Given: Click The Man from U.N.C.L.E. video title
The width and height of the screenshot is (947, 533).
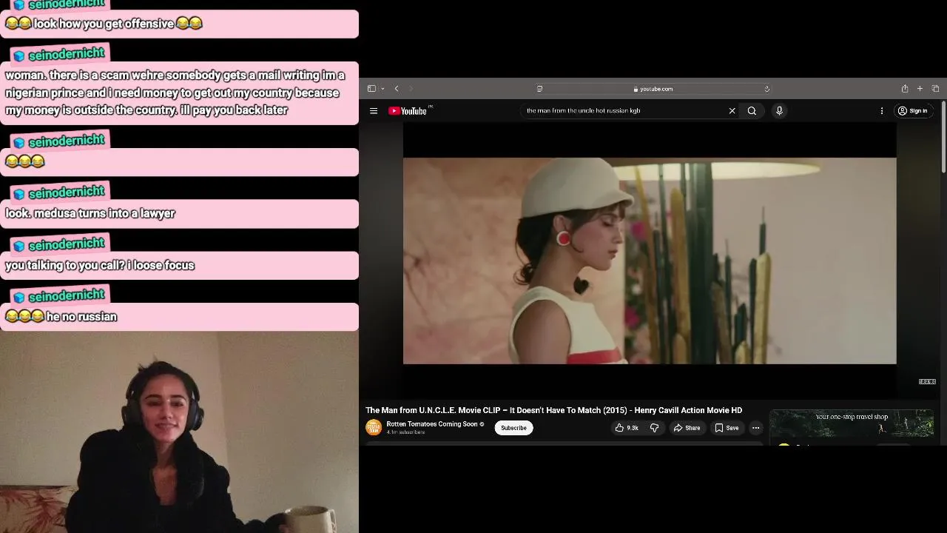Looking at the screenshot, I should [x=553, y=410].
